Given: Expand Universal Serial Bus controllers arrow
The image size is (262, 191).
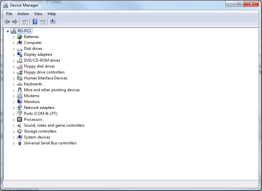Looking at the screenshot, I should coord(14,143).
